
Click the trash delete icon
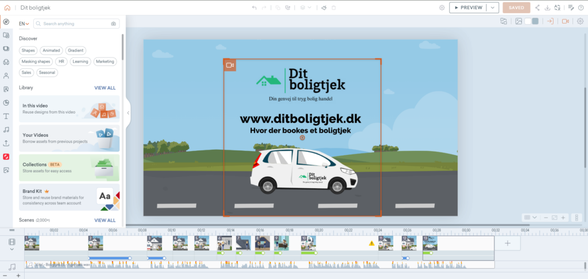(x=334, y=7)
